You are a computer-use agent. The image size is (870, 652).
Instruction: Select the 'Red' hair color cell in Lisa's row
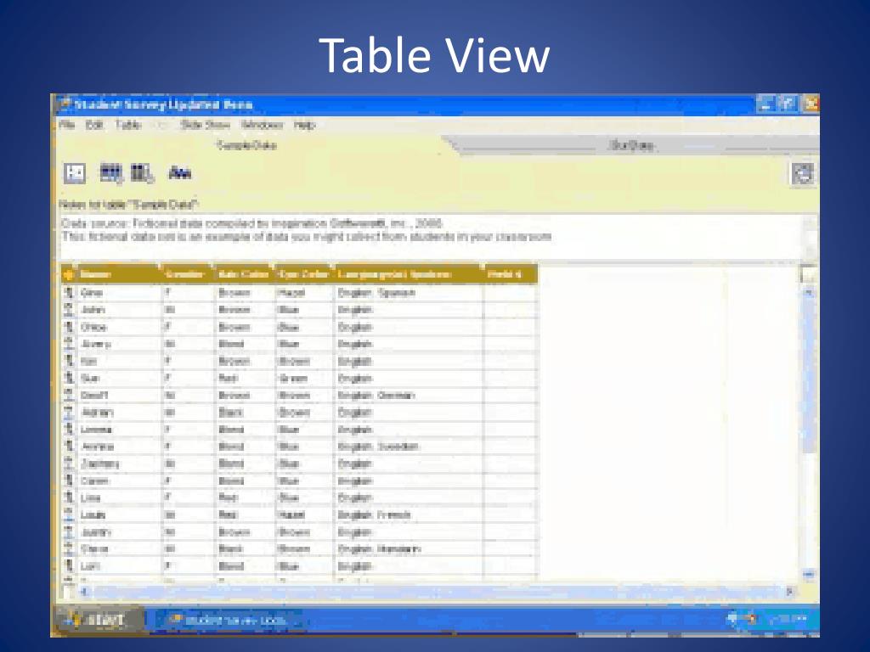click(244, 497)
